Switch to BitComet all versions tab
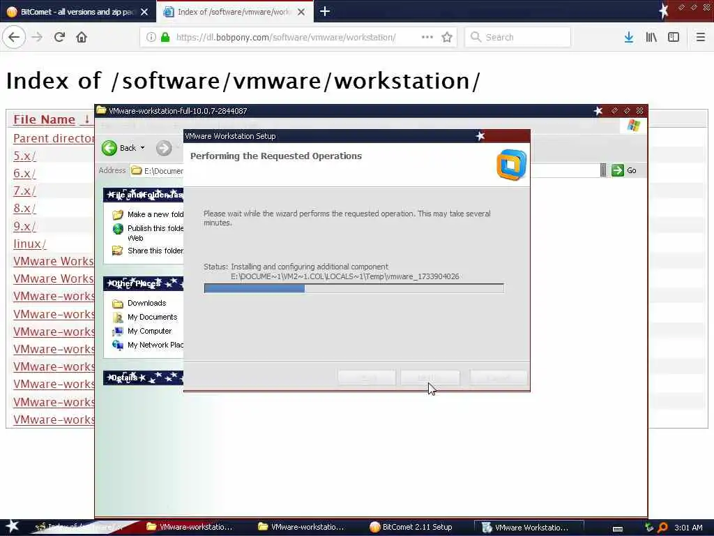 (x=77, y=12)
